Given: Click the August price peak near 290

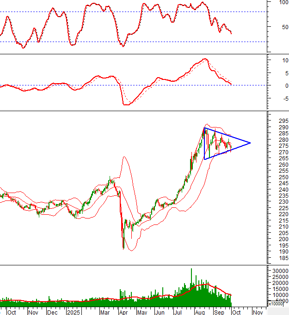Looking at the screenshot, I should click(204, 129).
